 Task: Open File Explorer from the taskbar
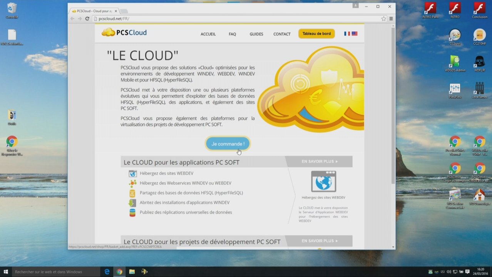pyautogui.click(x=132, y=272)
